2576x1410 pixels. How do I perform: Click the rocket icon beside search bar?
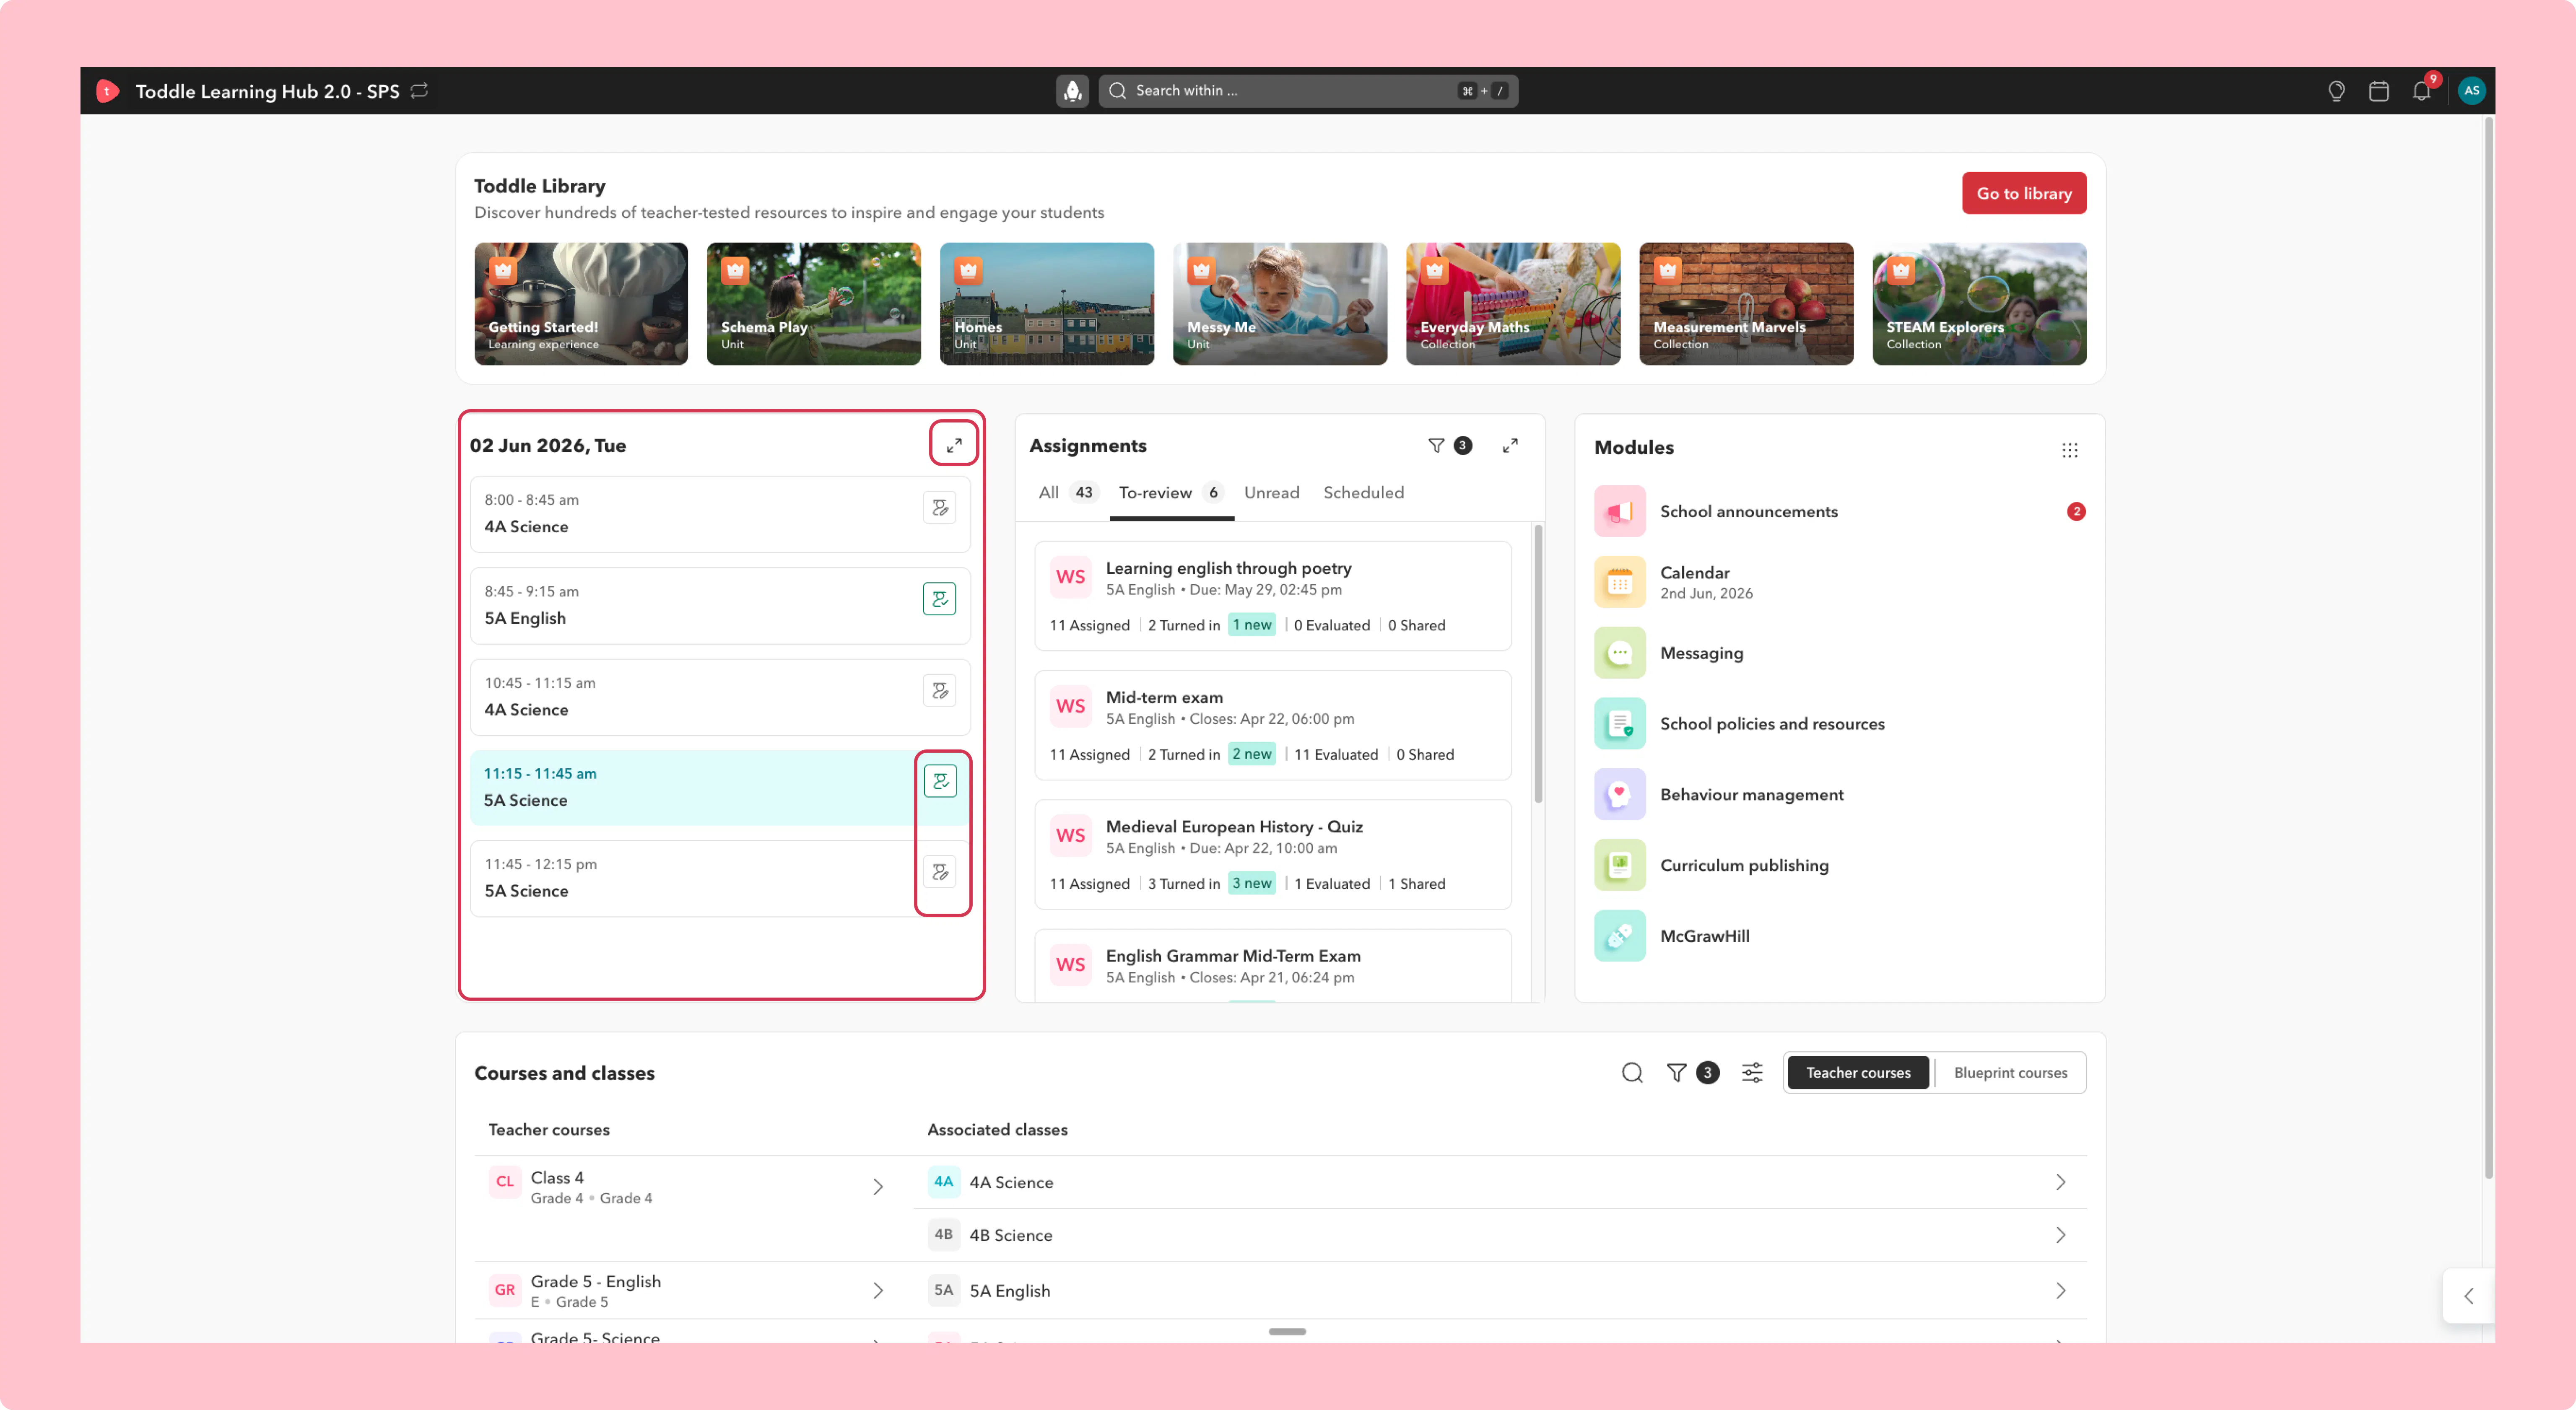pyautogui.click(x=1072, y=91)
